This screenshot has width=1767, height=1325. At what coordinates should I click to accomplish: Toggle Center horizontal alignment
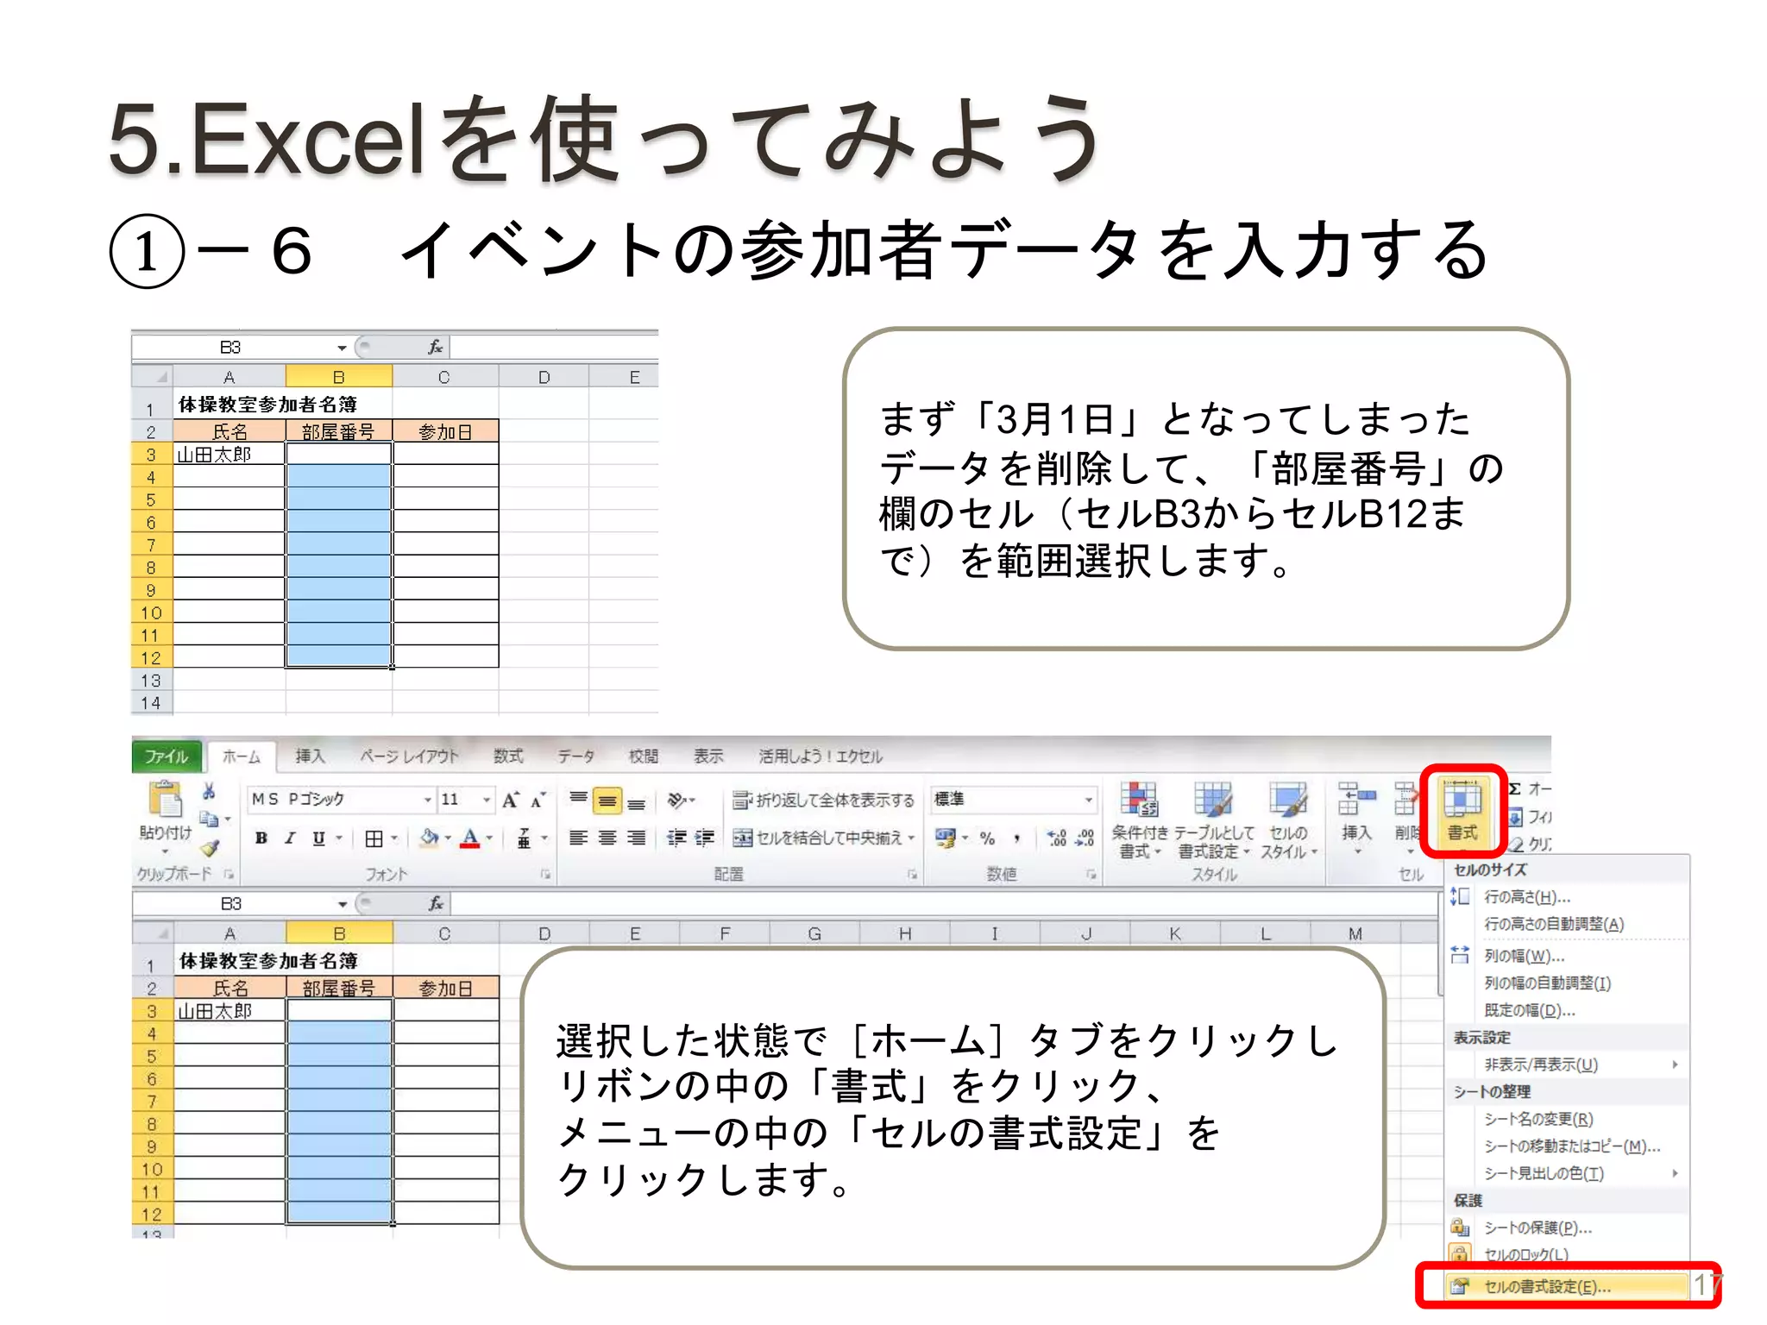click(x=607, y=838)
